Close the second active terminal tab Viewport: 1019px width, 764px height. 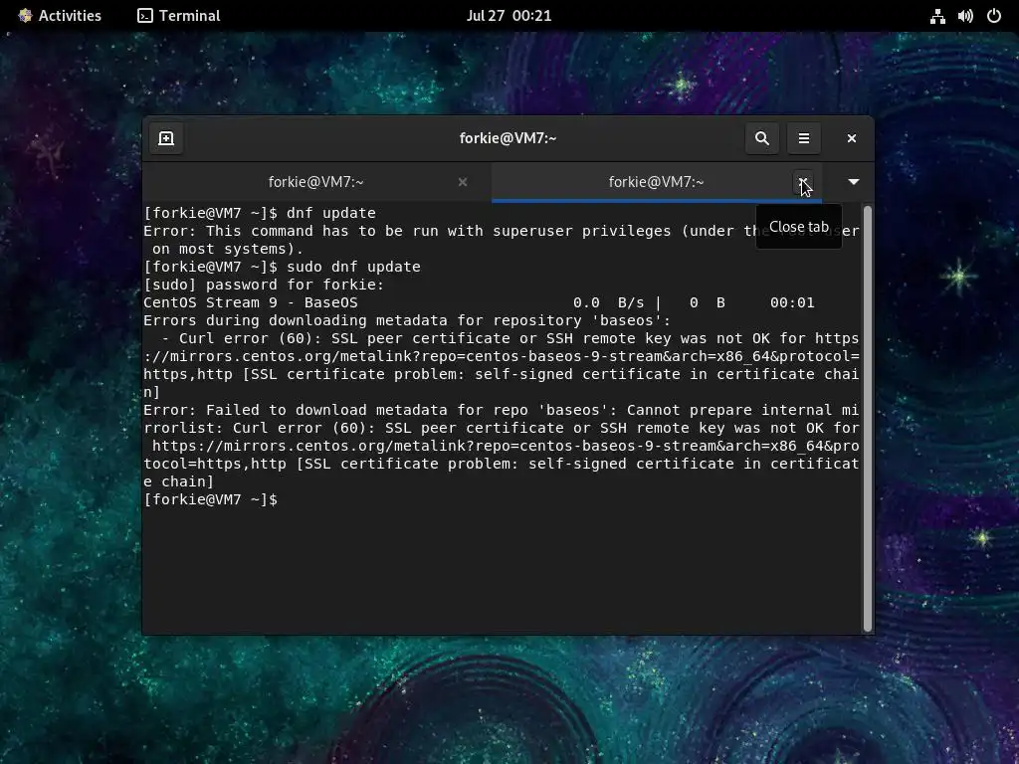(803, 182)
